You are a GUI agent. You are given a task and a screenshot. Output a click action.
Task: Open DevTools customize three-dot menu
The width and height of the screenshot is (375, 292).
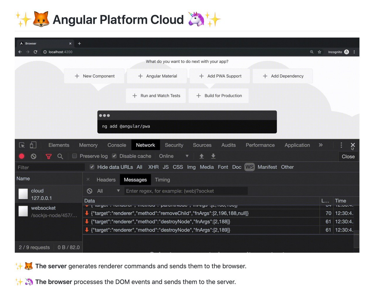pyautogui.click(x=341, y=145)
